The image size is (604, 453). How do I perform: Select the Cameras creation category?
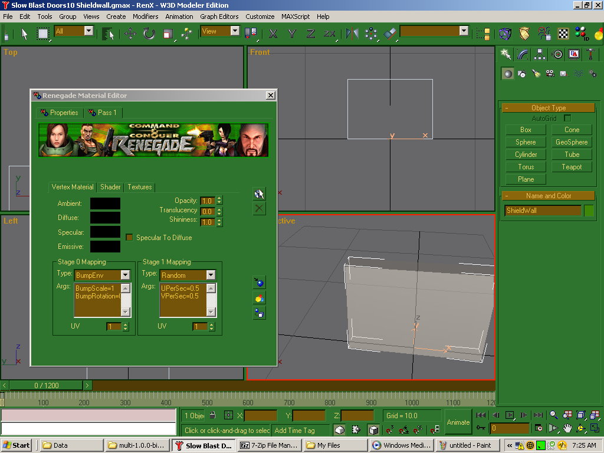pyautogui.click(x=550, y=74)
